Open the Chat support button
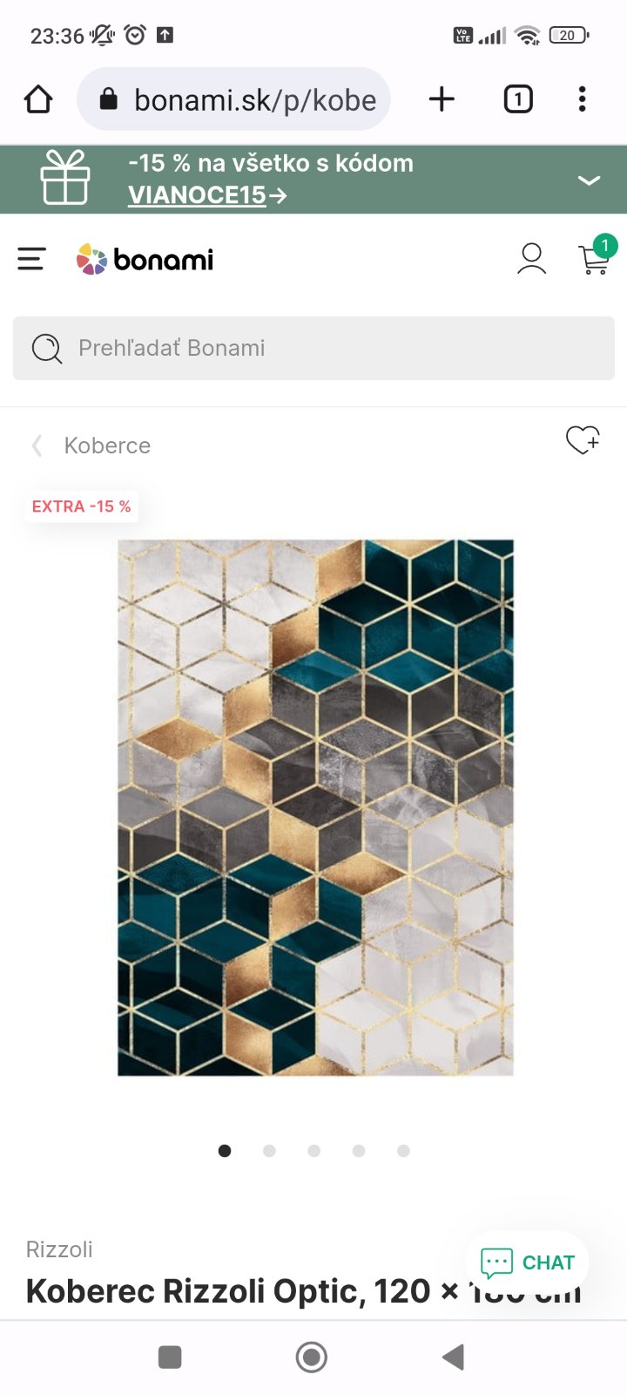Image resolution: width=627 pixels, height=1395 pixels. click(527, 1262)
